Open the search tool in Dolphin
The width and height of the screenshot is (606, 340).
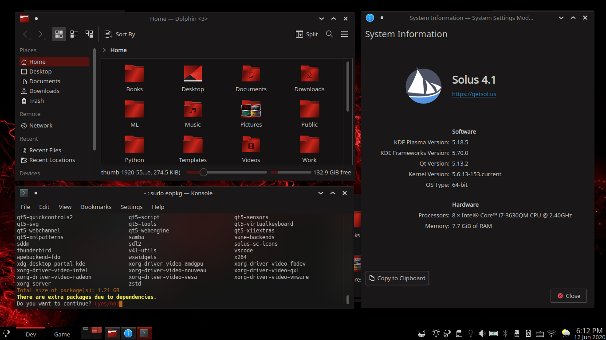[x=330, y=34]
